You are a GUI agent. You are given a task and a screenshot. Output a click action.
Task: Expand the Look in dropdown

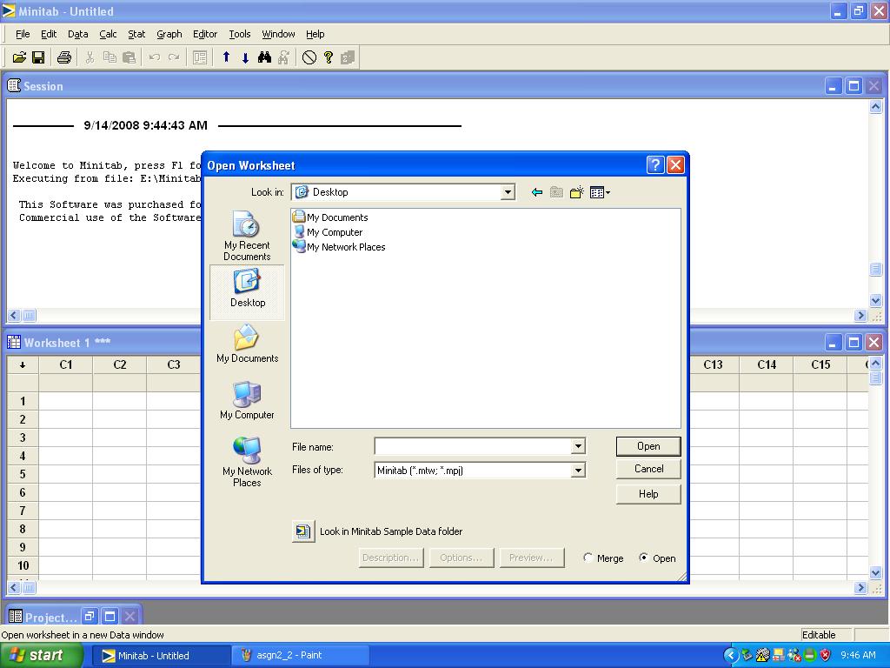(508, 192)
